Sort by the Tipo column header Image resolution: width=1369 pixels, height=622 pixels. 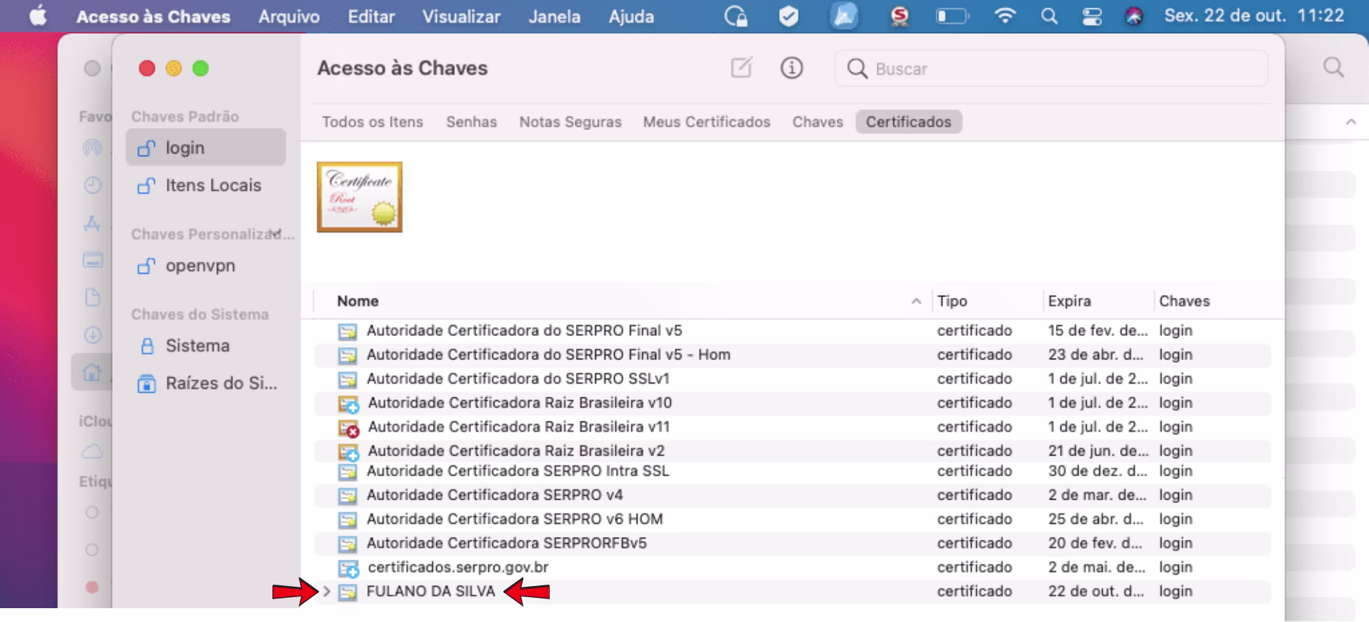coord(952,301)
